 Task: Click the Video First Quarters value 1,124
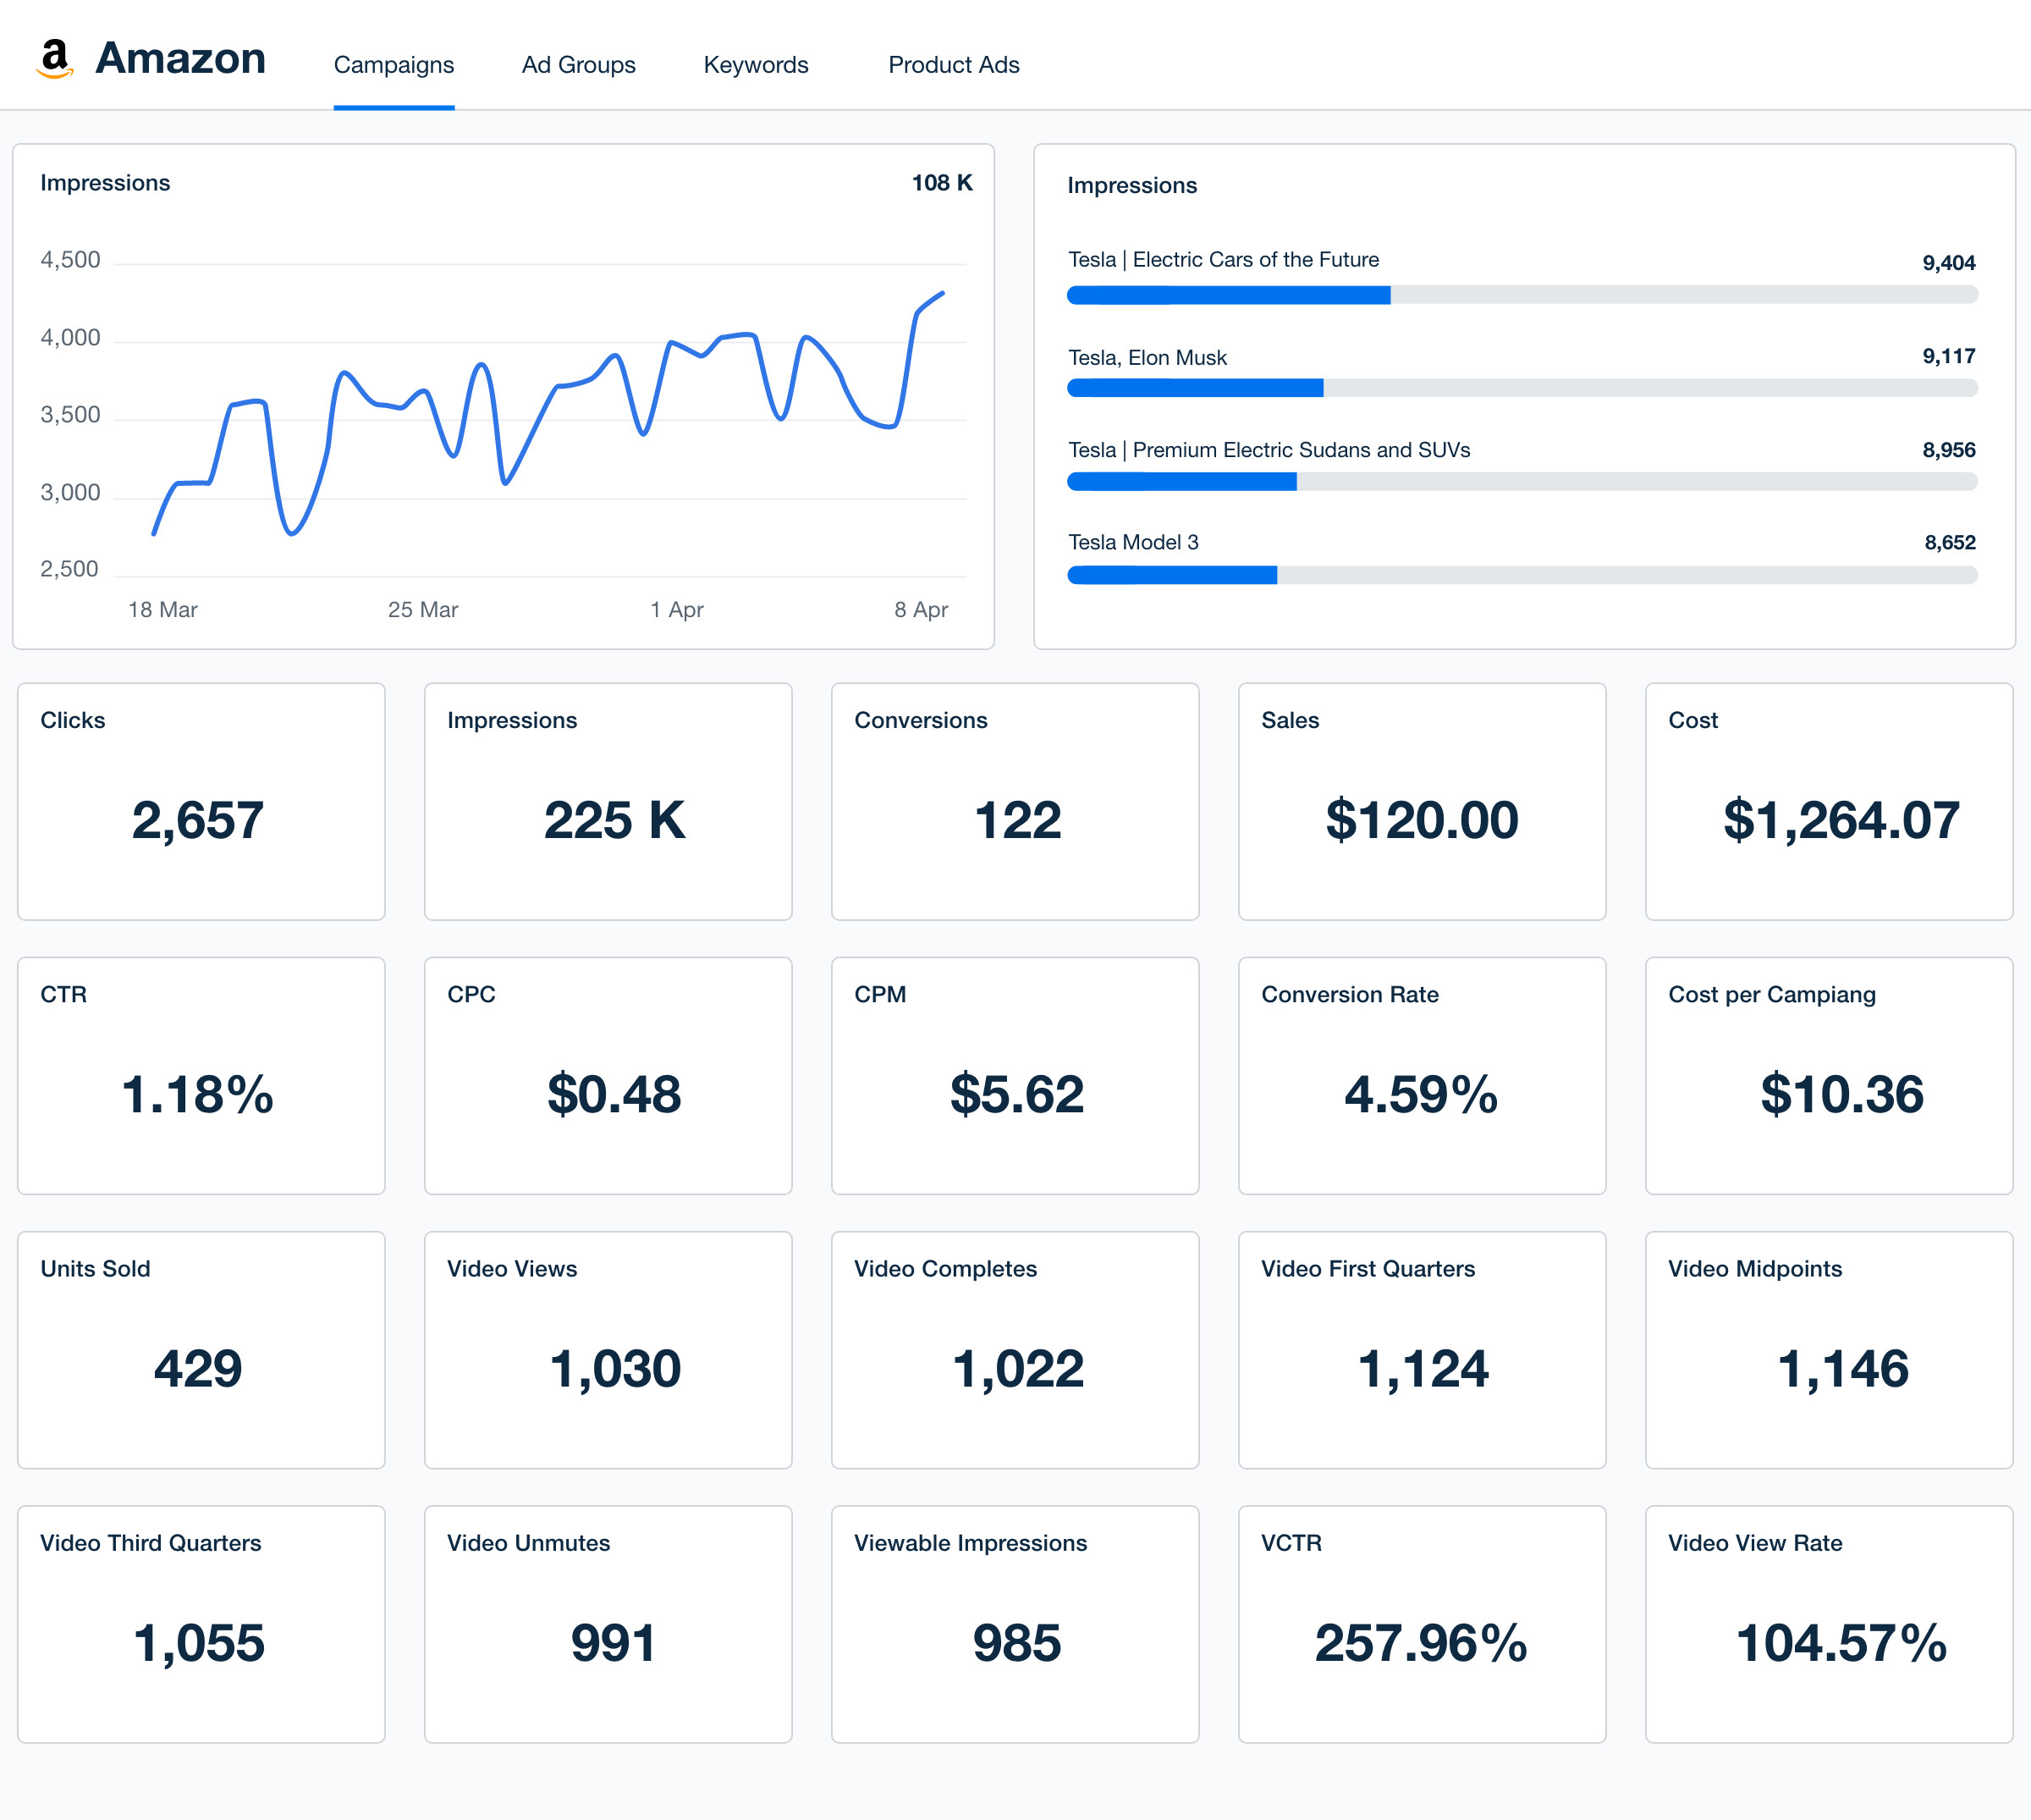pos(1423,1370)
